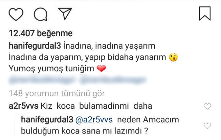Like the hanifegurdal3 reply comment
Screen dimensions: 221x140
point(207,126)
